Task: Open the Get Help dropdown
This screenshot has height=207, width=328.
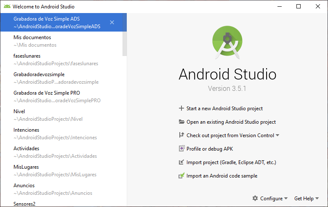Action: click(306, 199)
